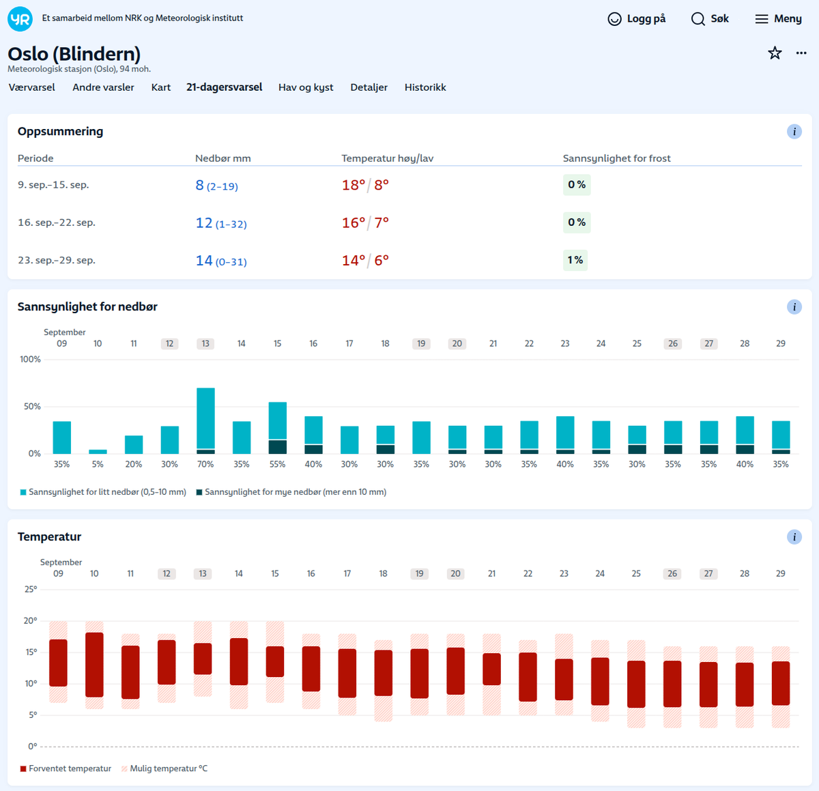This screenshot has height=791, width=819.
Task: Click the Temperatur høy/lav column header
Action: pyautogui.click(x=388, y=158)
